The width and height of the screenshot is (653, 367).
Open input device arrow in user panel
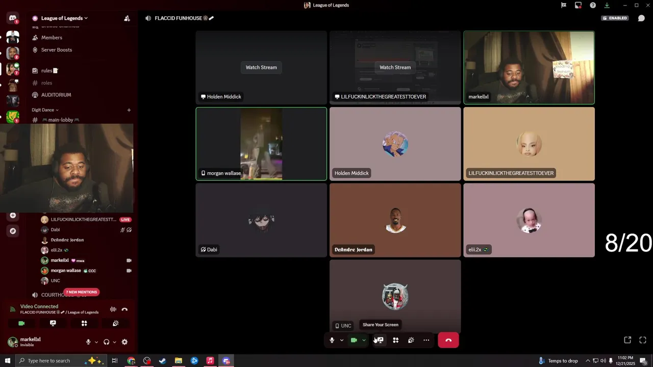96,342
